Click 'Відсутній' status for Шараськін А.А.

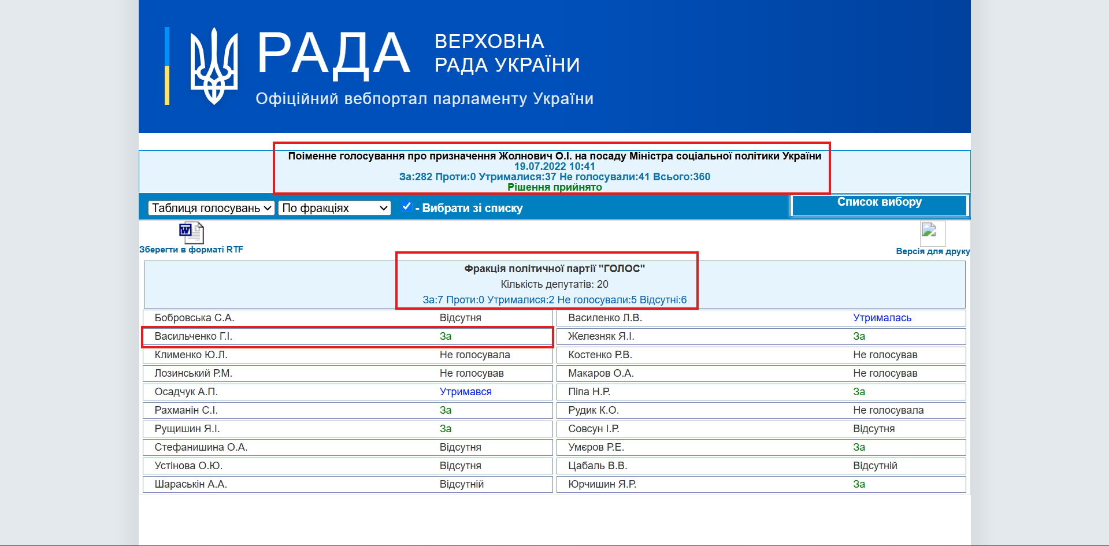[462, 484]
